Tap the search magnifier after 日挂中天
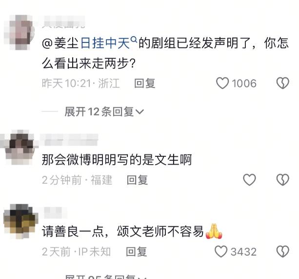 pos(134,40)
